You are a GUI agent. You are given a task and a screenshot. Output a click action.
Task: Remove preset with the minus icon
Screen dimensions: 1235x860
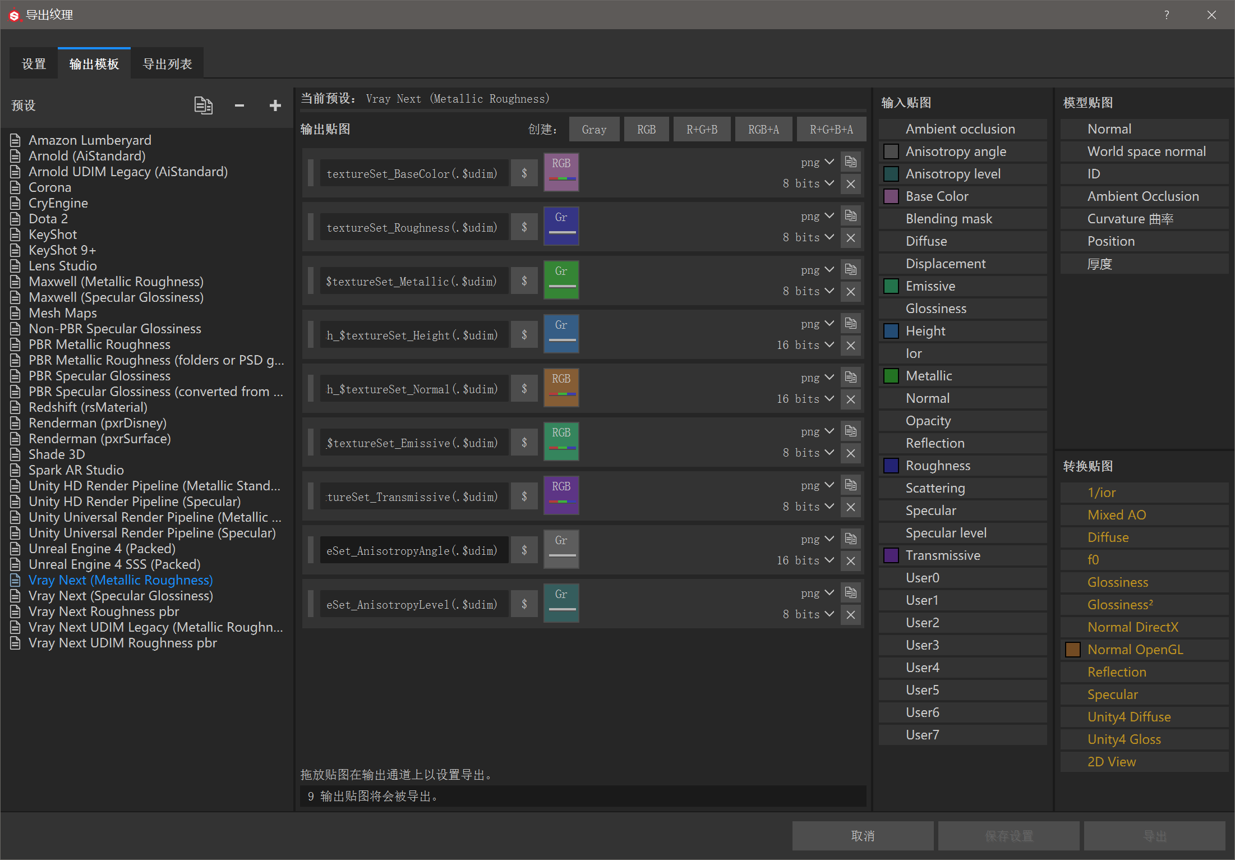click(x=239, y=105)
